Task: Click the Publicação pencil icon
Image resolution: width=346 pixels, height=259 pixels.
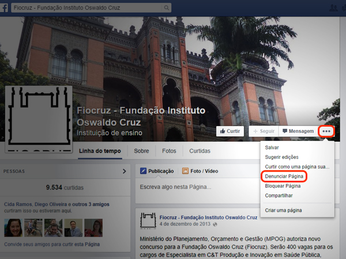Action: 143,171
